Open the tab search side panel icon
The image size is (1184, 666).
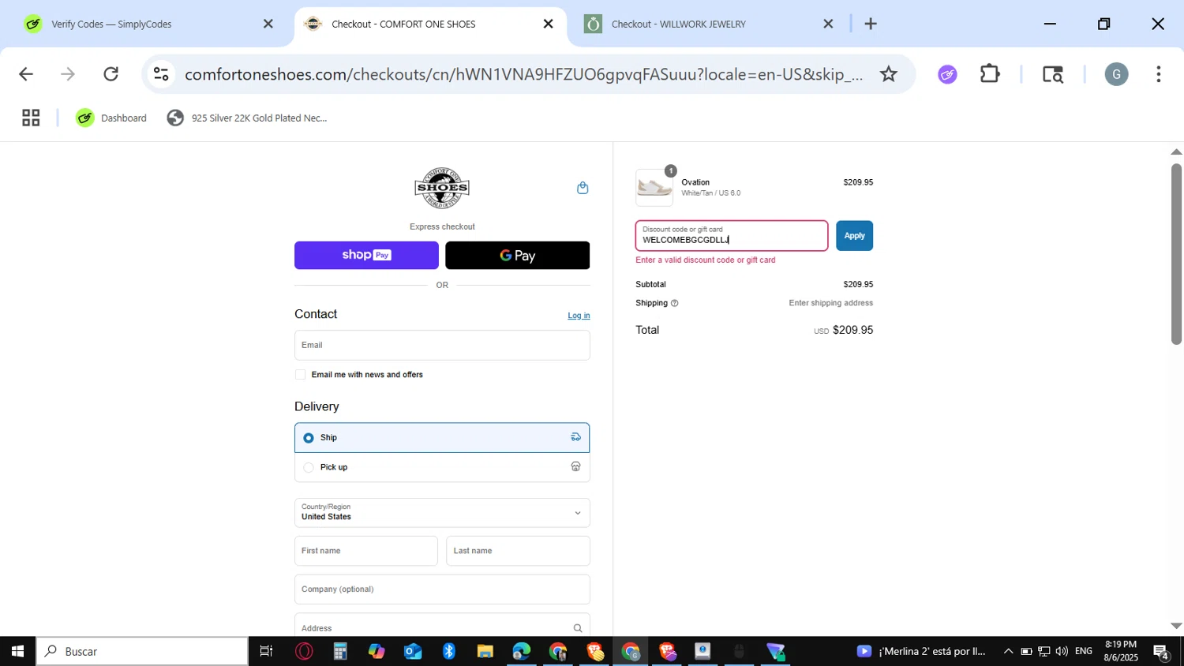pos(1053,74)
